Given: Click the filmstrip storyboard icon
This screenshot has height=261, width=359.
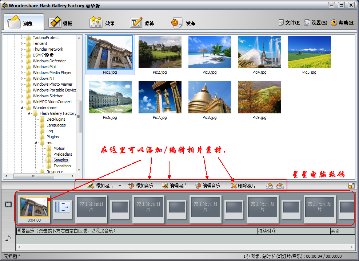Looking at the screenshot, I should pos(8,204).
